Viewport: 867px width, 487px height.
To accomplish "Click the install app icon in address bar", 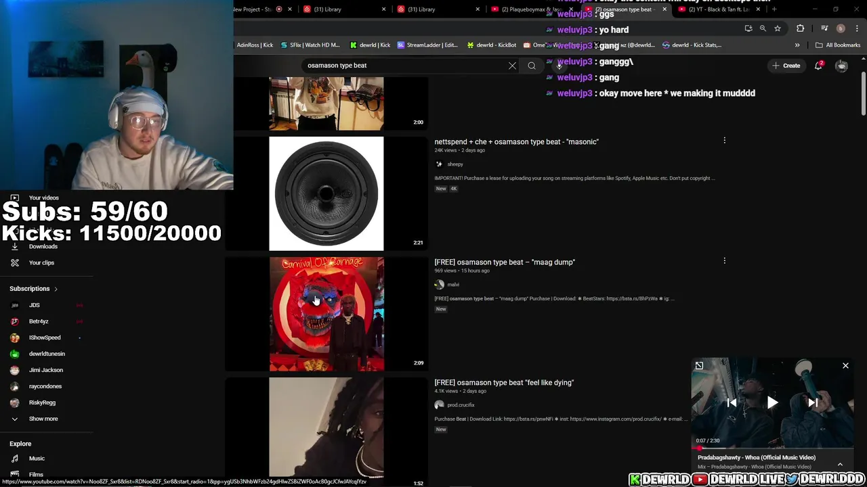I will [x=748, y=28].
